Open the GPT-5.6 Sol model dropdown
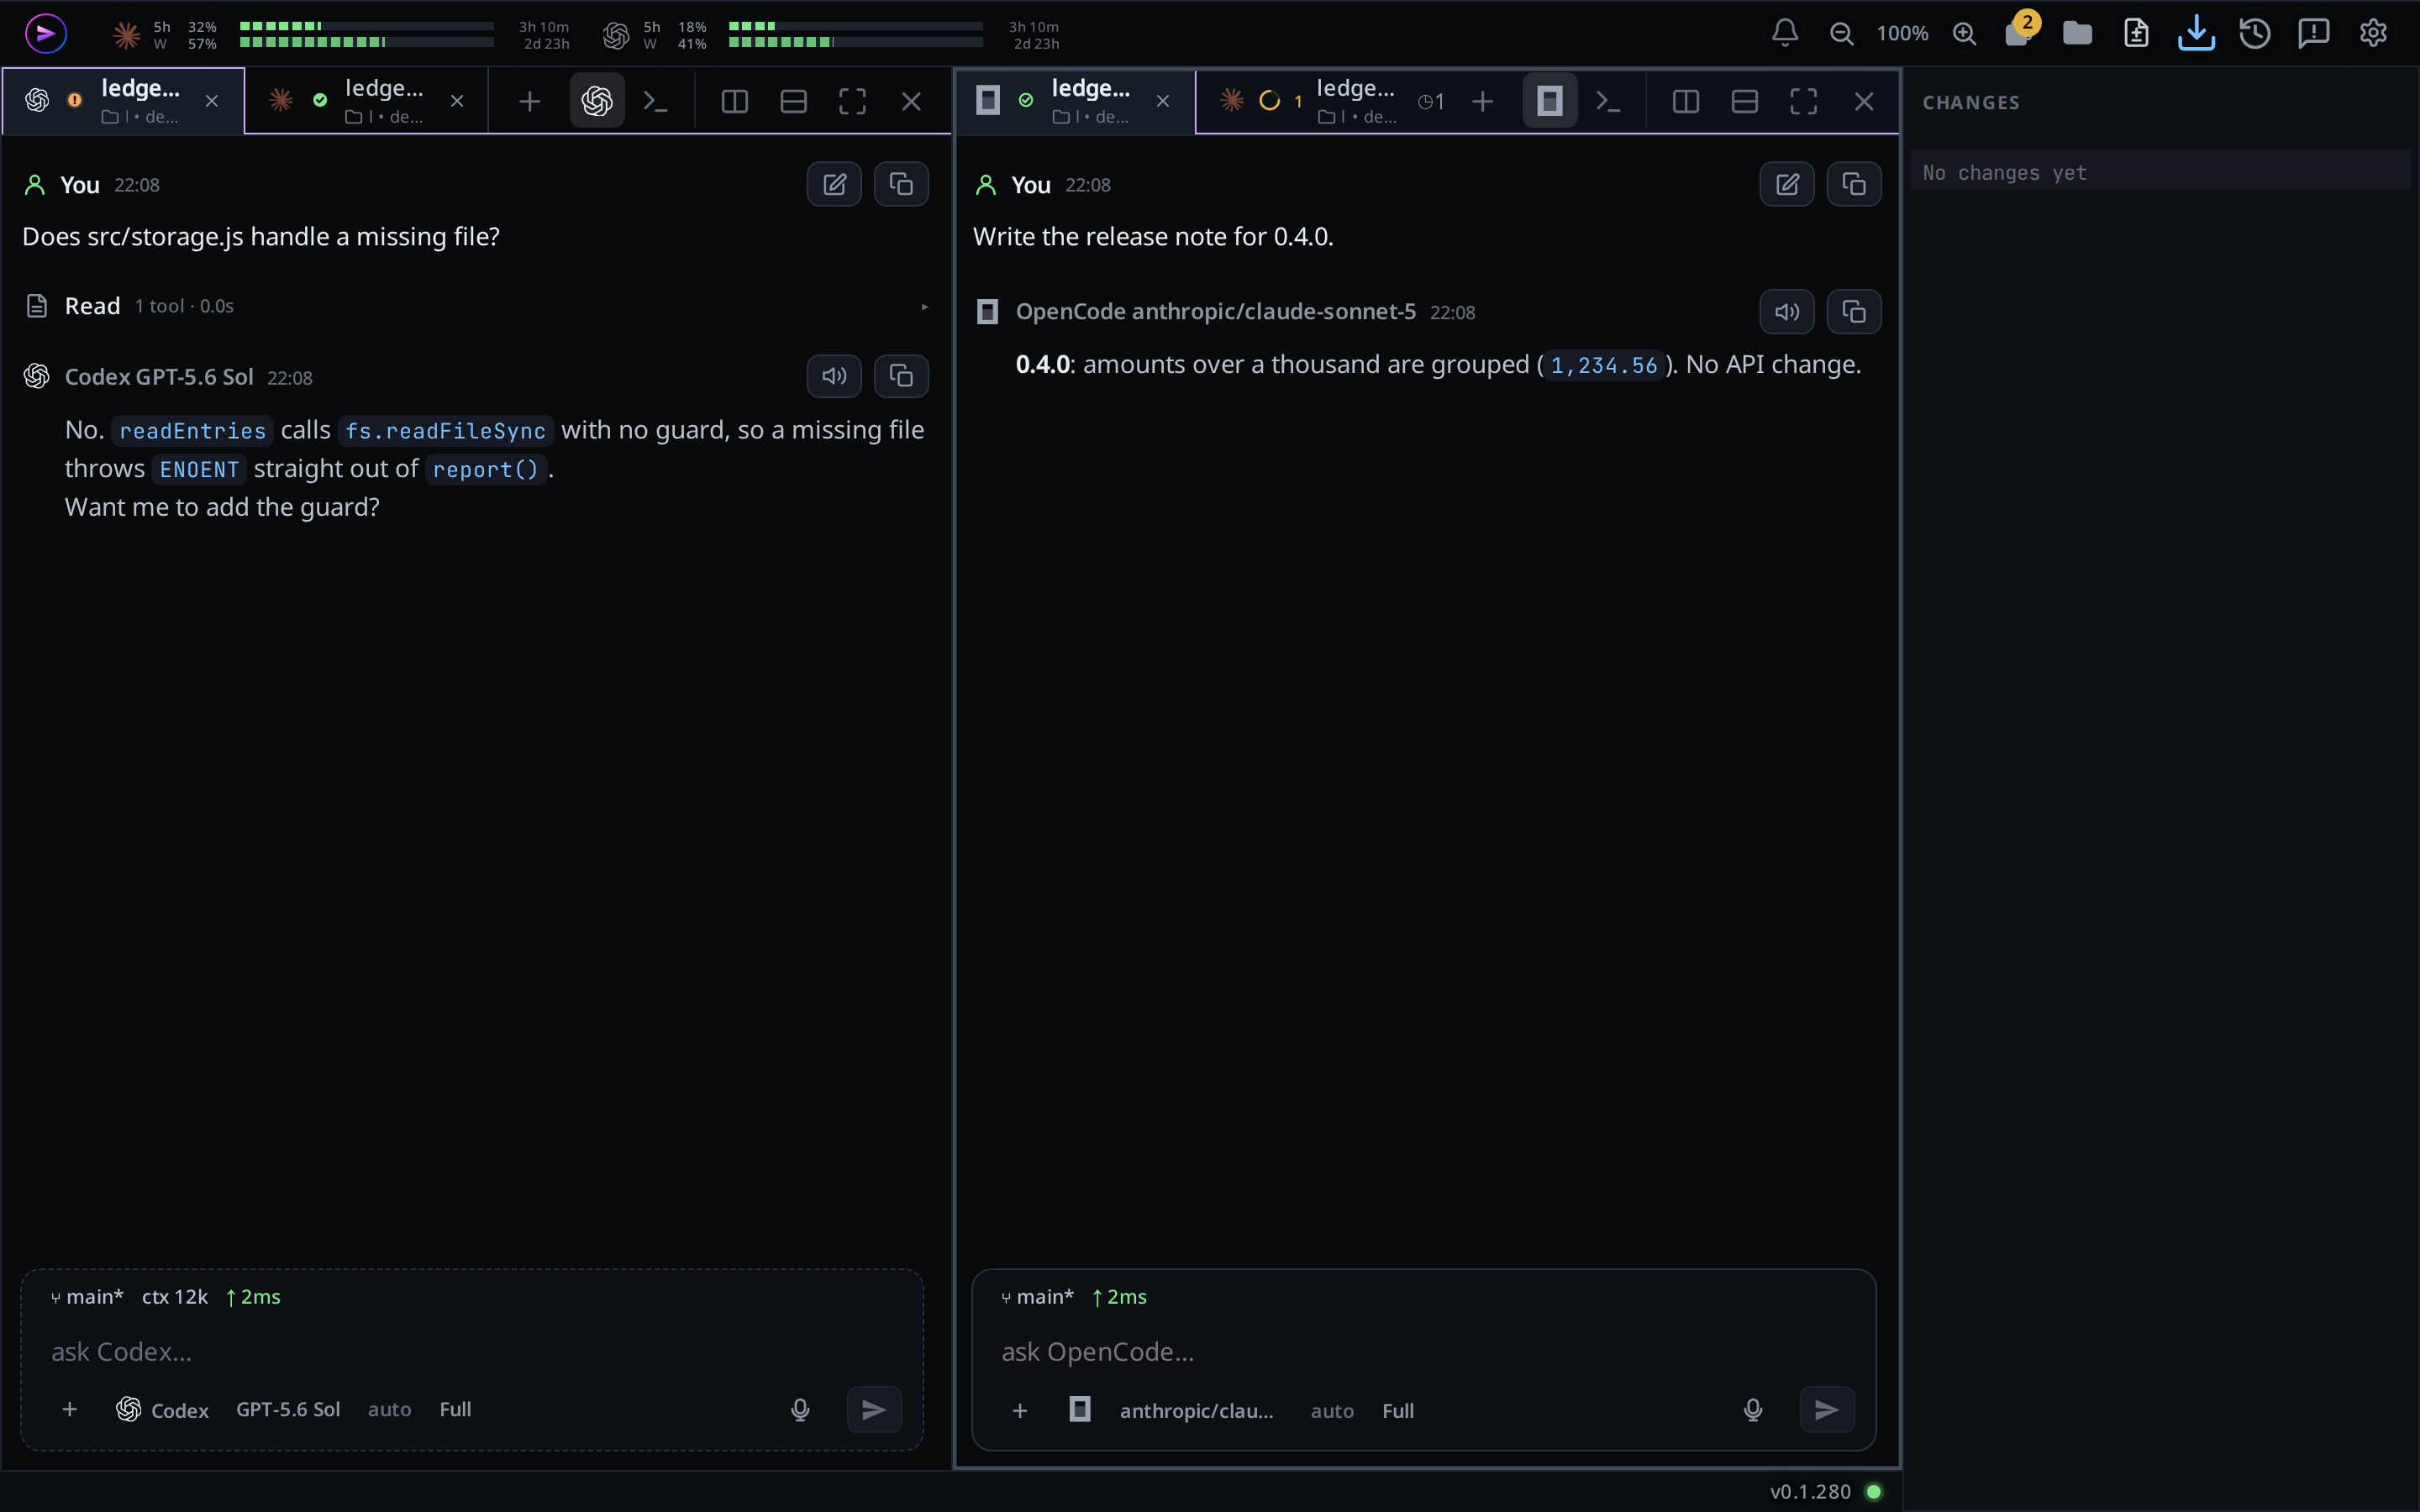 point(288,1410)
